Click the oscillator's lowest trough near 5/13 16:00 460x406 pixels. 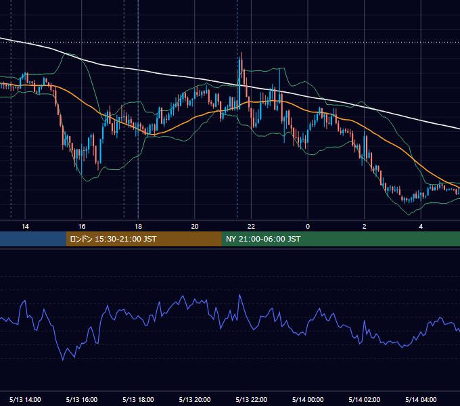[63, 360]
